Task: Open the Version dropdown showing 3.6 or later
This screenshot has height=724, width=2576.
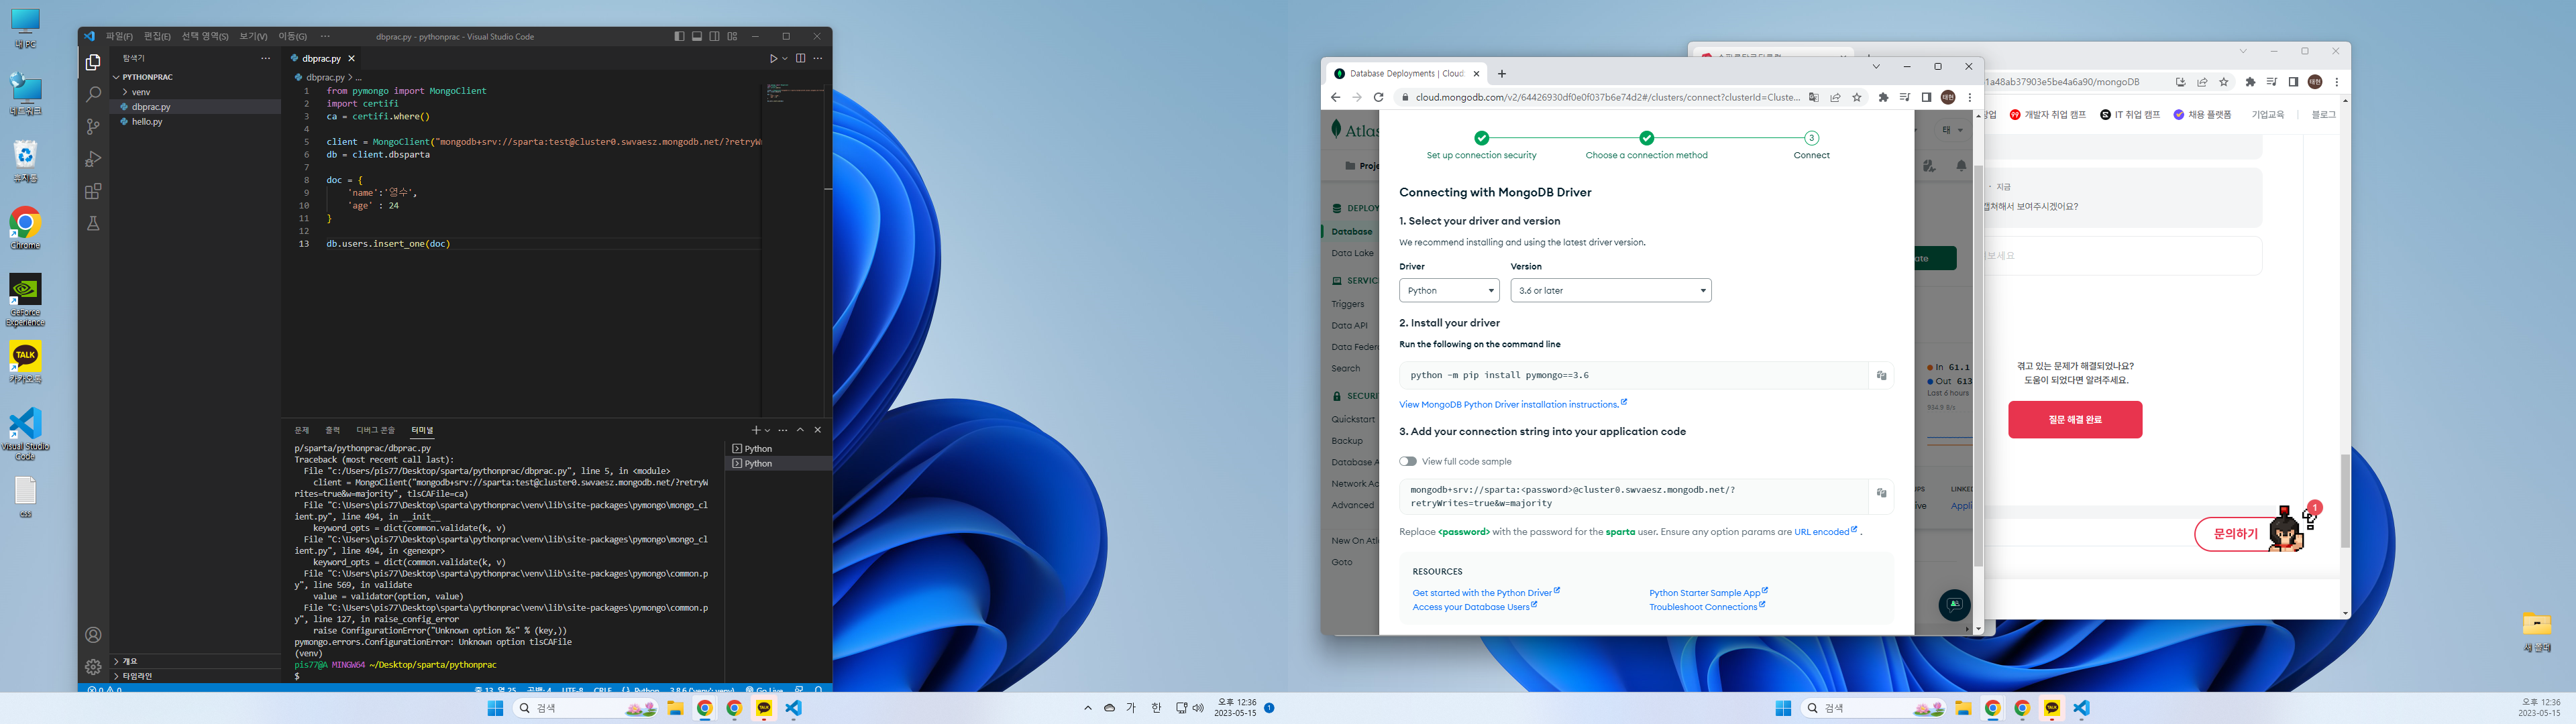Action: click(1610, 290)
